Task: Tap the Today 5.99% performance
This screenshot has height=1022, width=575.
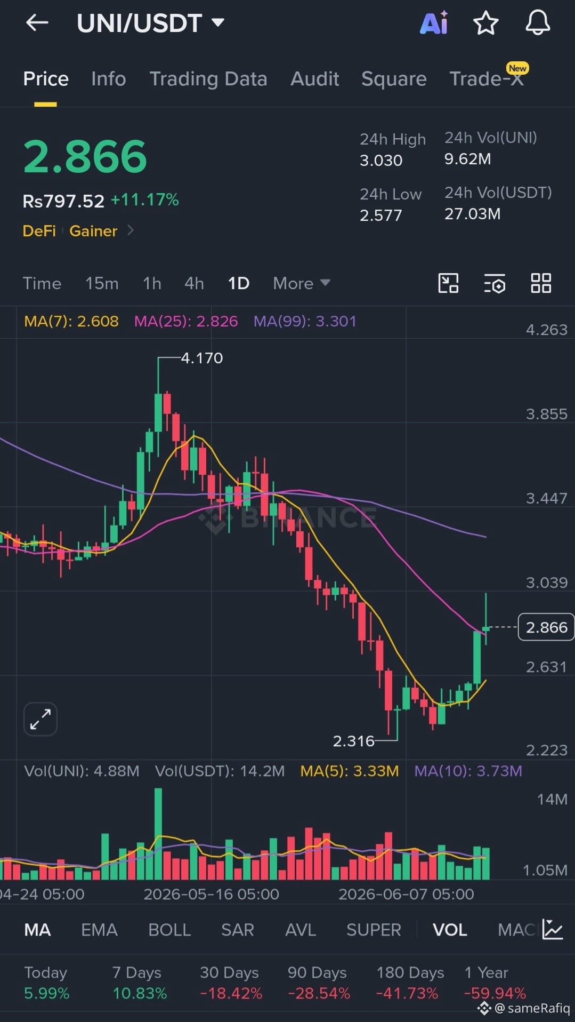Action: tap(47, 983)
